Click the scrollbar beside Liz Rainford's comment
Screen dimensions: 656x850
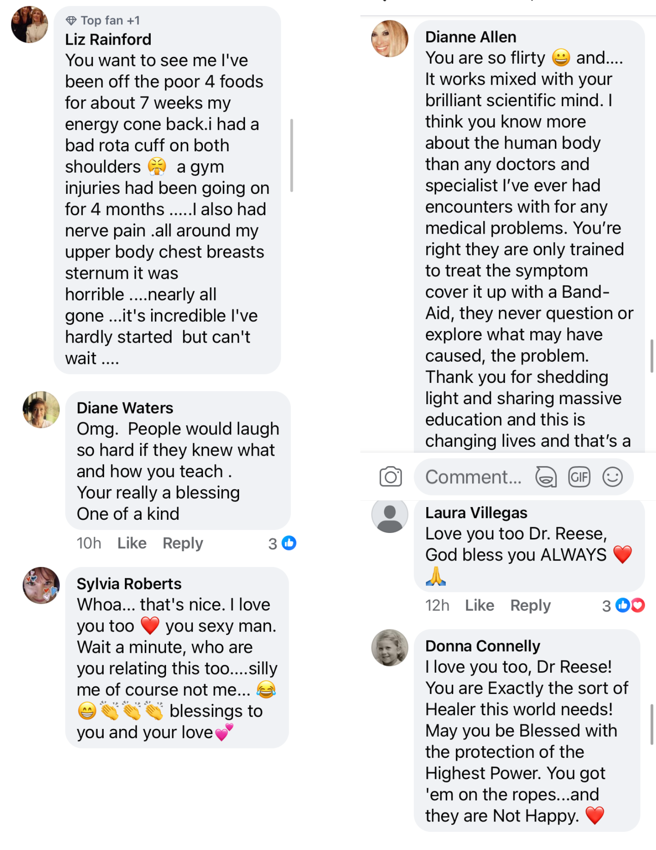[x=292, y=155]
